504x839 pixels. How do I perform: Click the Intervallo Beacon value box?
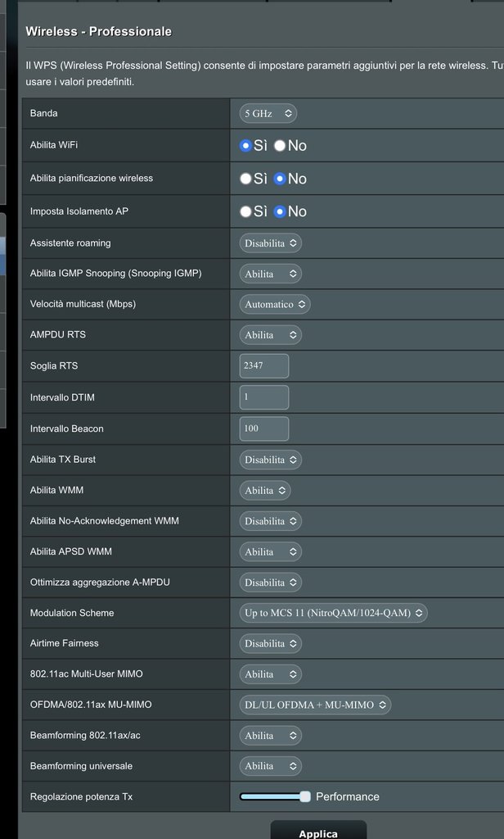tap(263, 429)
